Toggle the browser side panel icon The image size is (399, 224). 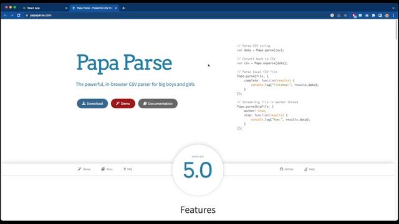[x=380, y=15]
